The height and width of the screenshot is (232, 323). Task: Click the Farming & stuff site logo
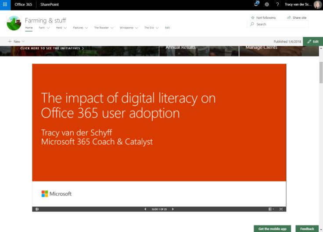coord(14,23)
